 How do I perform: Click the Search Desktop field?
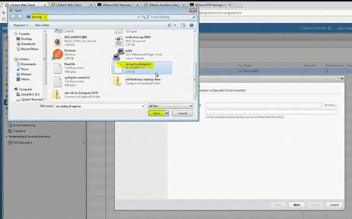170,17
